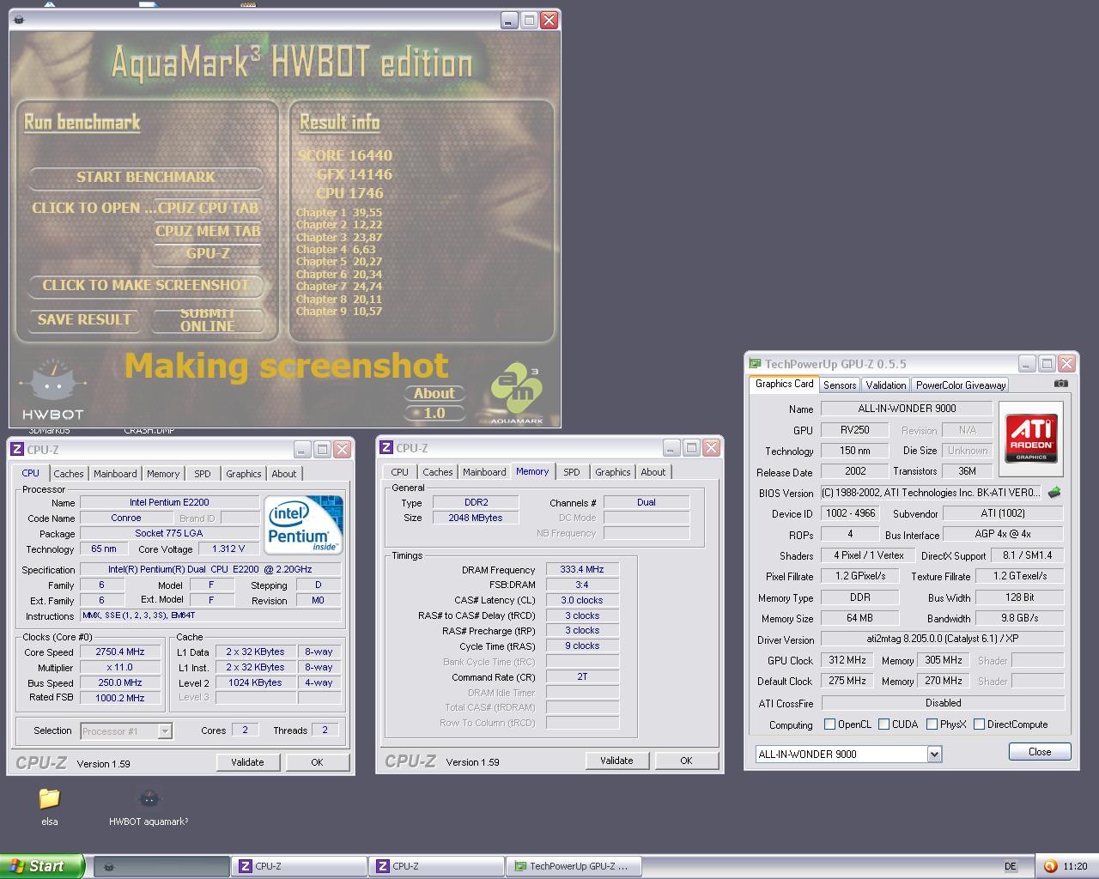Click the Chapter 1 39,55 result line
1099x879 pixels.
pyautogui.click(x=339, y=213)
